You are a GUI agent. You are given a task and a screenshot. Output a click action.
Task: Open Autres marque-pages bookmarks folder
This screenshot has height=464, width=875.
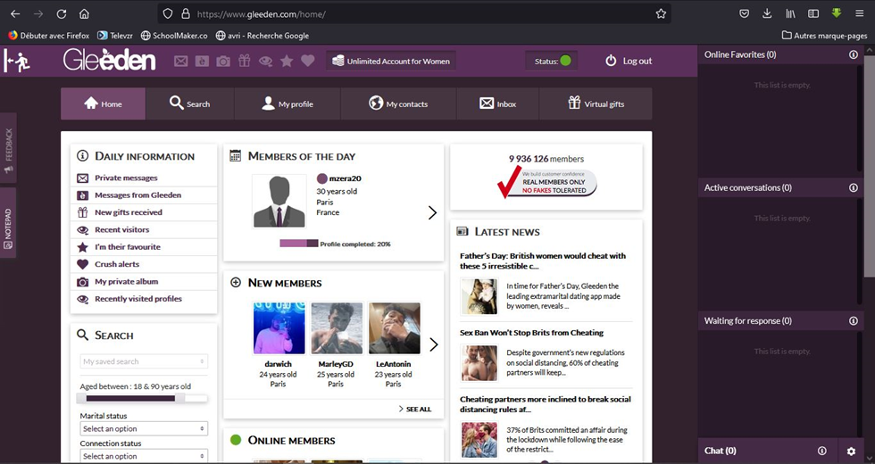click(824, 35)
